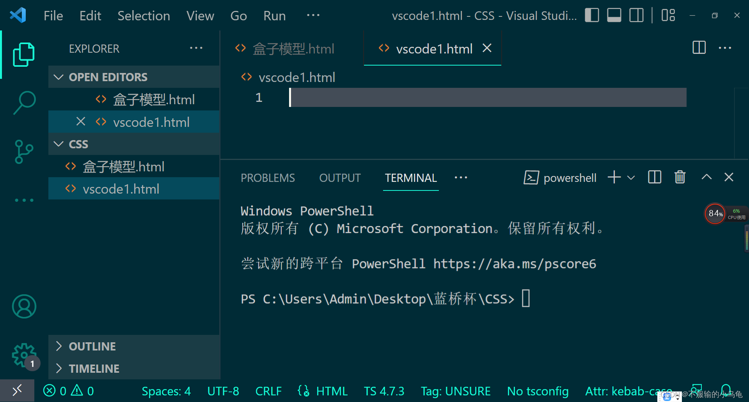
Task: Select vscode1.html in the CSS folder
Action: coord(134,189)
